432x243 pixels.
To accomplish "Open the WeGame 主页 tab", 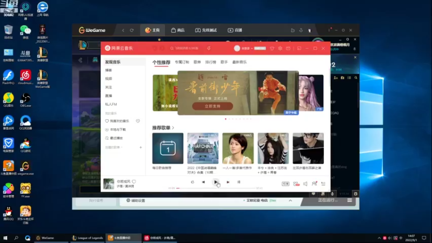I will click(x=152, y=30).
